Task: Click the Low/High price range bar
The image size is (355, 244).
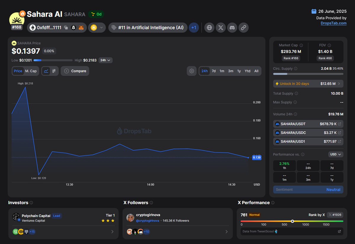Action: 53,60
